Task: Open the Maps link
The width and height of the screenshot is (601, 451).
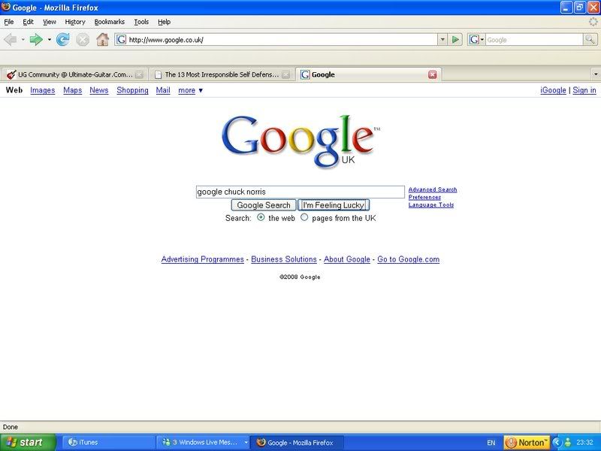Action: coord(72,90)
